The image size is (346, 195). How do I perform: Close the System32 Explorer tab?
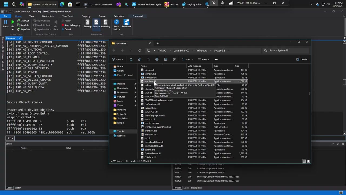coord(150,43)
